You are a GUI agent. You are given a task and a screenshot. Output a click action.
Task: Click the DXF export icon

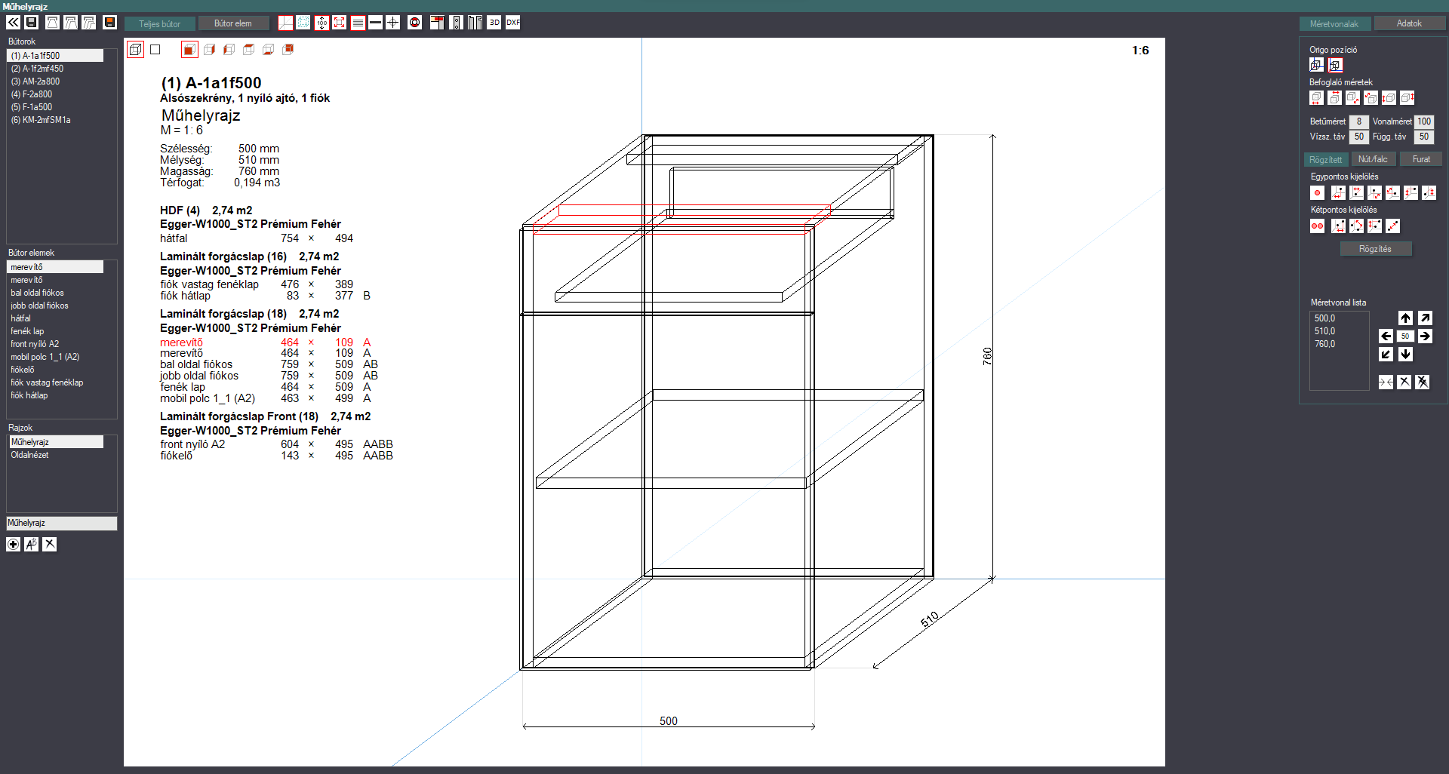[513, 23]
